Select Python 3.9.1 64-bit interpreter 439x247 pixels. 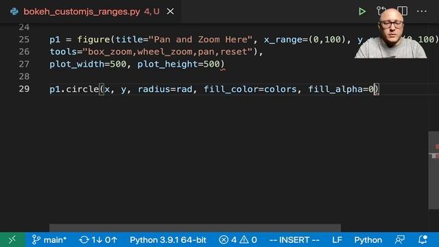(x=168, y=239)
